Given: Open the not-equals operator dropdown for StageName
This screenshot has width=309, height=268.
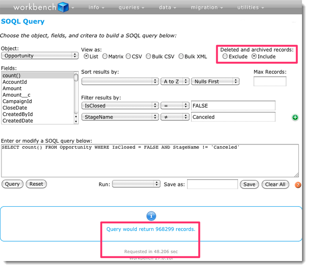Looking at the screenshot, I should point(175,117).
